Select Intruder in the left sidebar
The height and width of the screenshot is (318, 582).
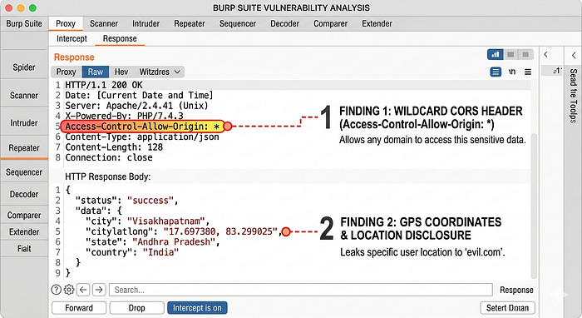(24, 123)
